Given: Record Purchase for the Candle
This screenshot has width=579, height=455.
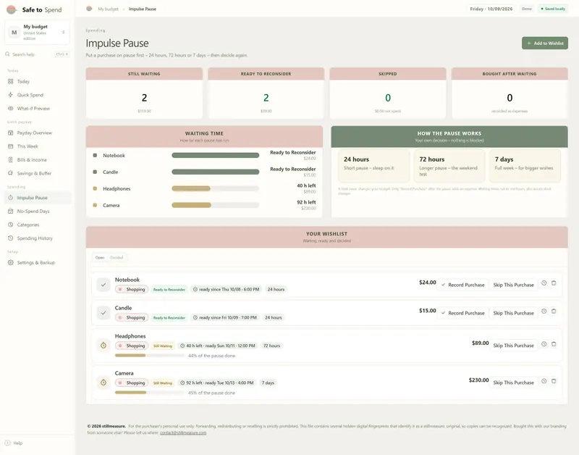Looking at the screenshot, I should coord(462,313).
